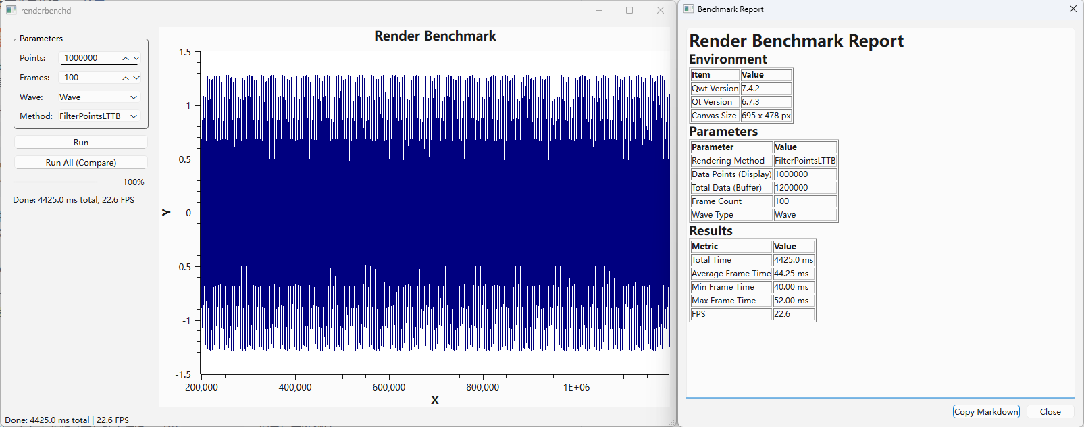Click the Done result label below progress
The width and height of the screenshot is (1084, 427).
point(74,200)
